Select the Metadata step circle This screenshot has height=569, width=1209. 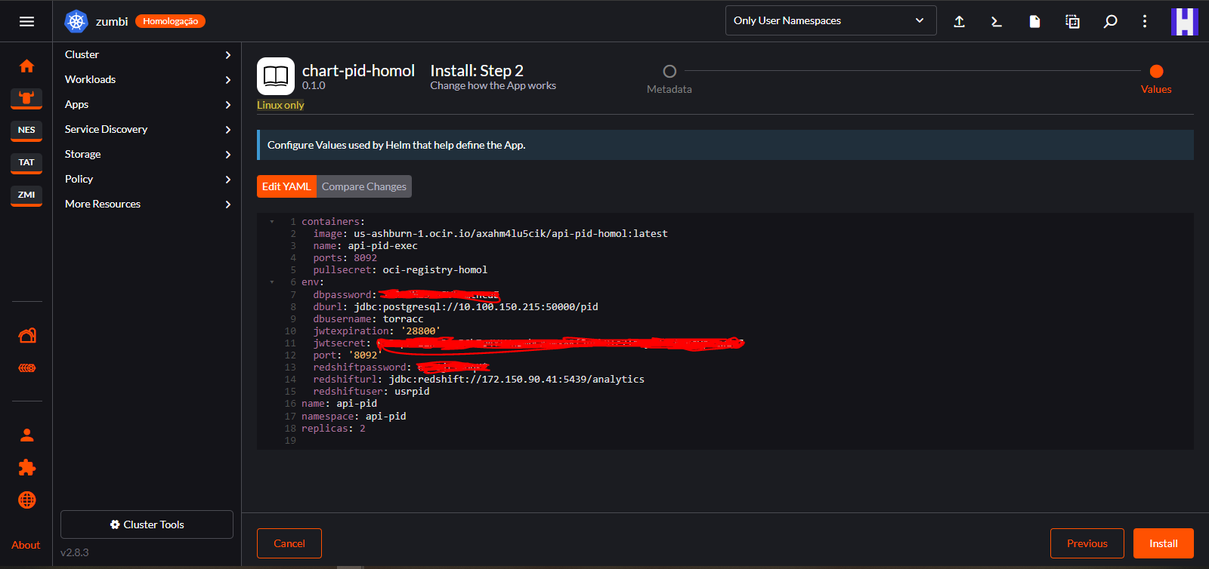click(669, 72)
